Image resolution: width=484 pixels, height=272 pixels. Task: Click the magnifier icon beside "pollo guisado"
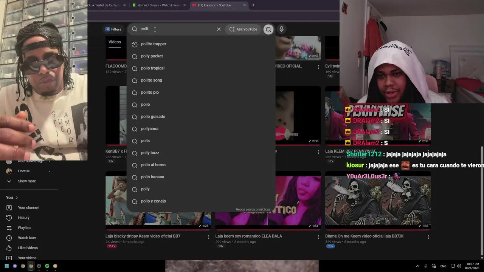(134, 117)
